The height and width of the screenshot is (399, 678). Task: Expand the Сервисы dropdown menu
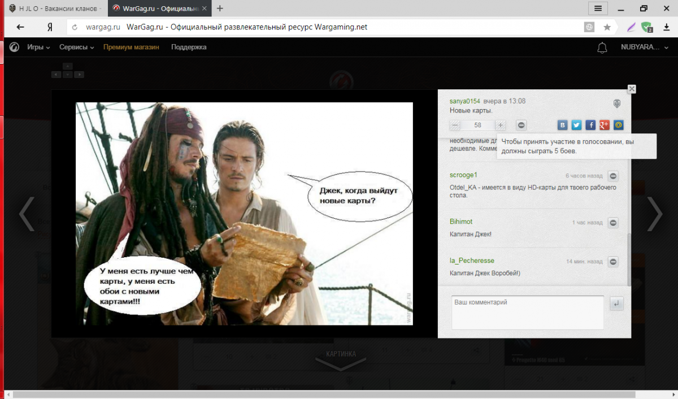point(77,47)
